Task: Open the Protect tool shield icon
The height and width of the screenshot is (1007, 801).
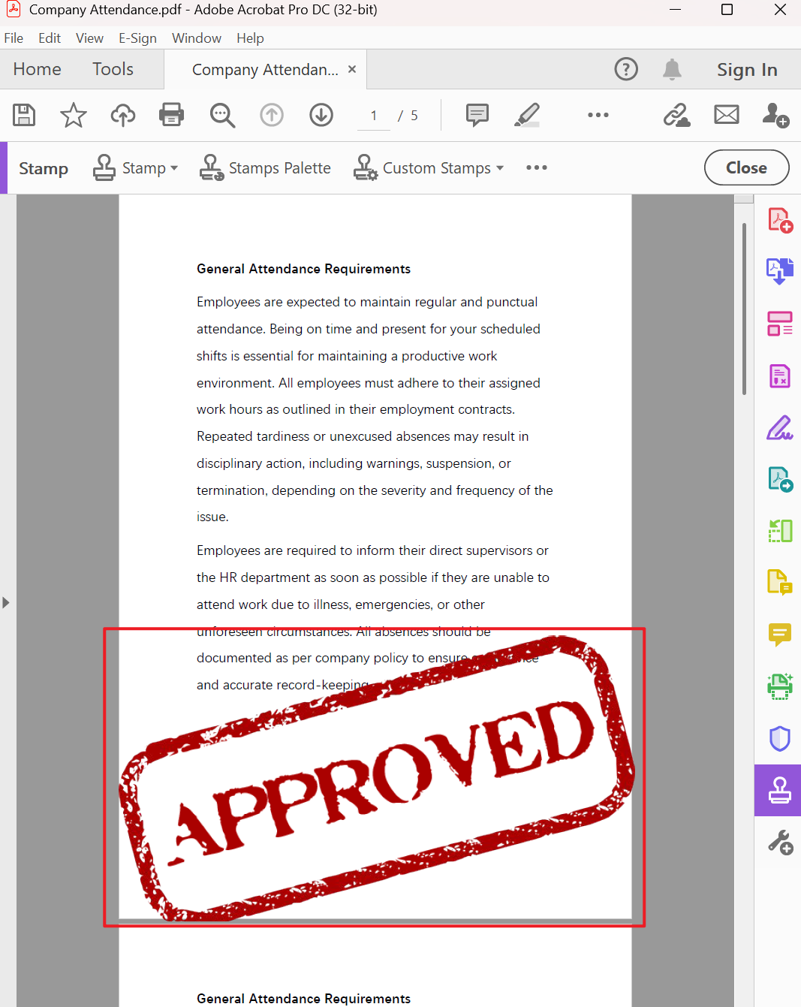Action: [779, 738]
